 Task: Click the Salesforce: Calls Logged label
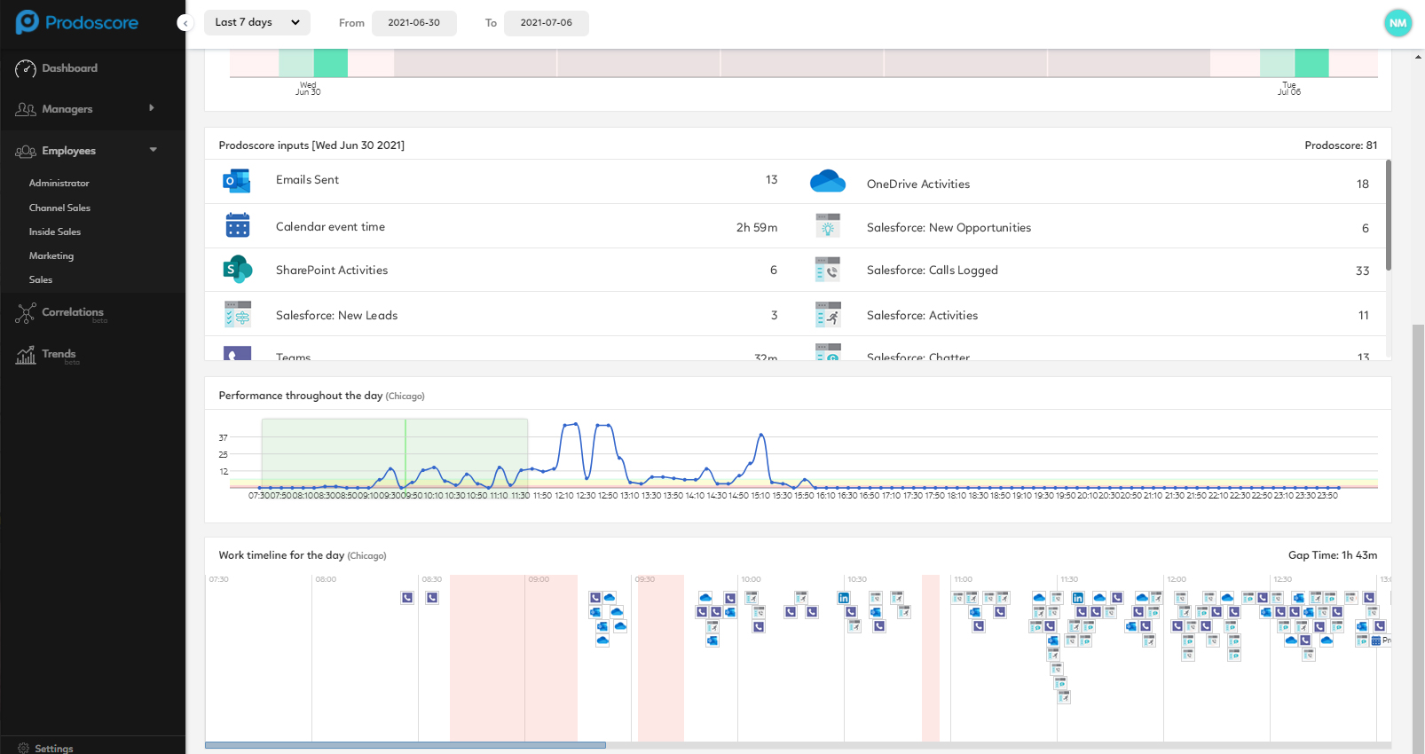(933, 271)
